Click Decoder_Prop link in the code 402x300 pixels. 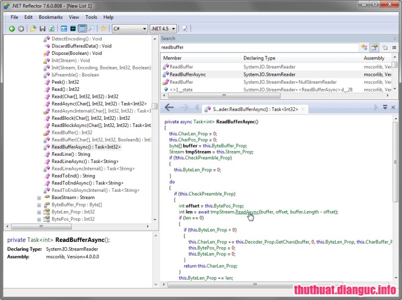coord(259,242)
